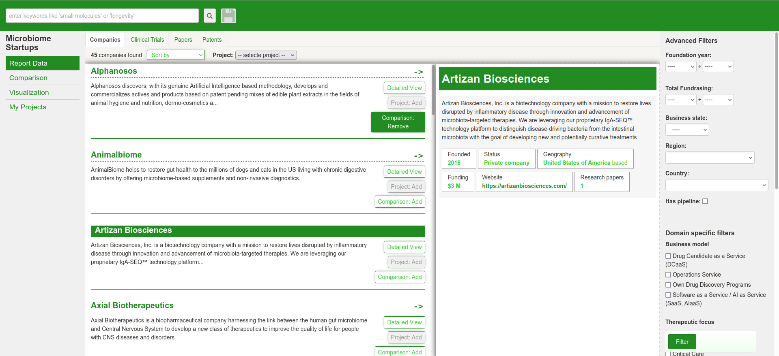Open Region dropdown
779x356 pixels.
coord(710,158)
